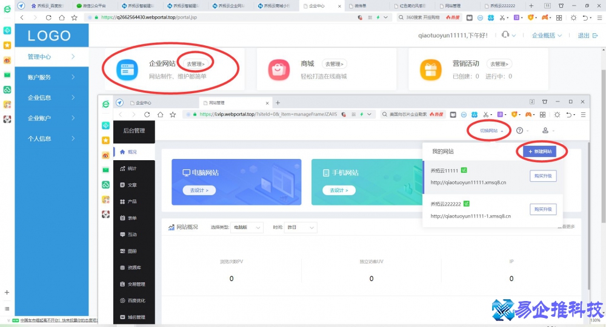The width and height of the screenshot is (606, 327).
Task: Close the 企业中心 tab in outer browser
Action: [339, 6]
